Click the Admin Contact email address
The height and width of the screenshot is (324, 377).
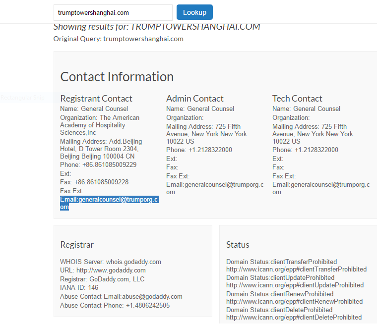(x=215, y=188)
